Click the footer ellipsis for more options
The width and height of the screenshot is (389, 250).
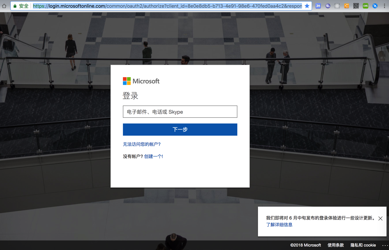coord(385,245)
